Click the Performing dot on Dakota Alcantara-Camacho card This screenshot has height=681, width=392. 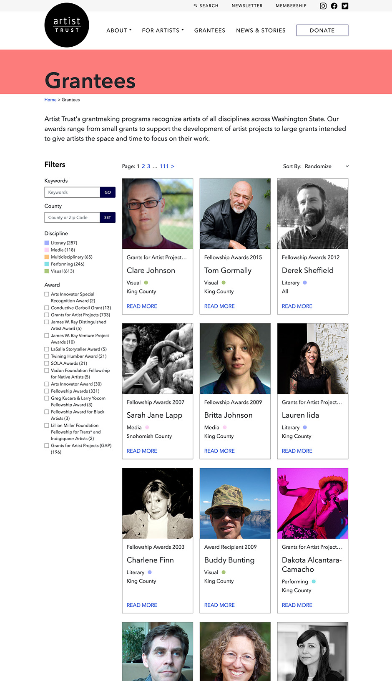click(x=314, y=581)
